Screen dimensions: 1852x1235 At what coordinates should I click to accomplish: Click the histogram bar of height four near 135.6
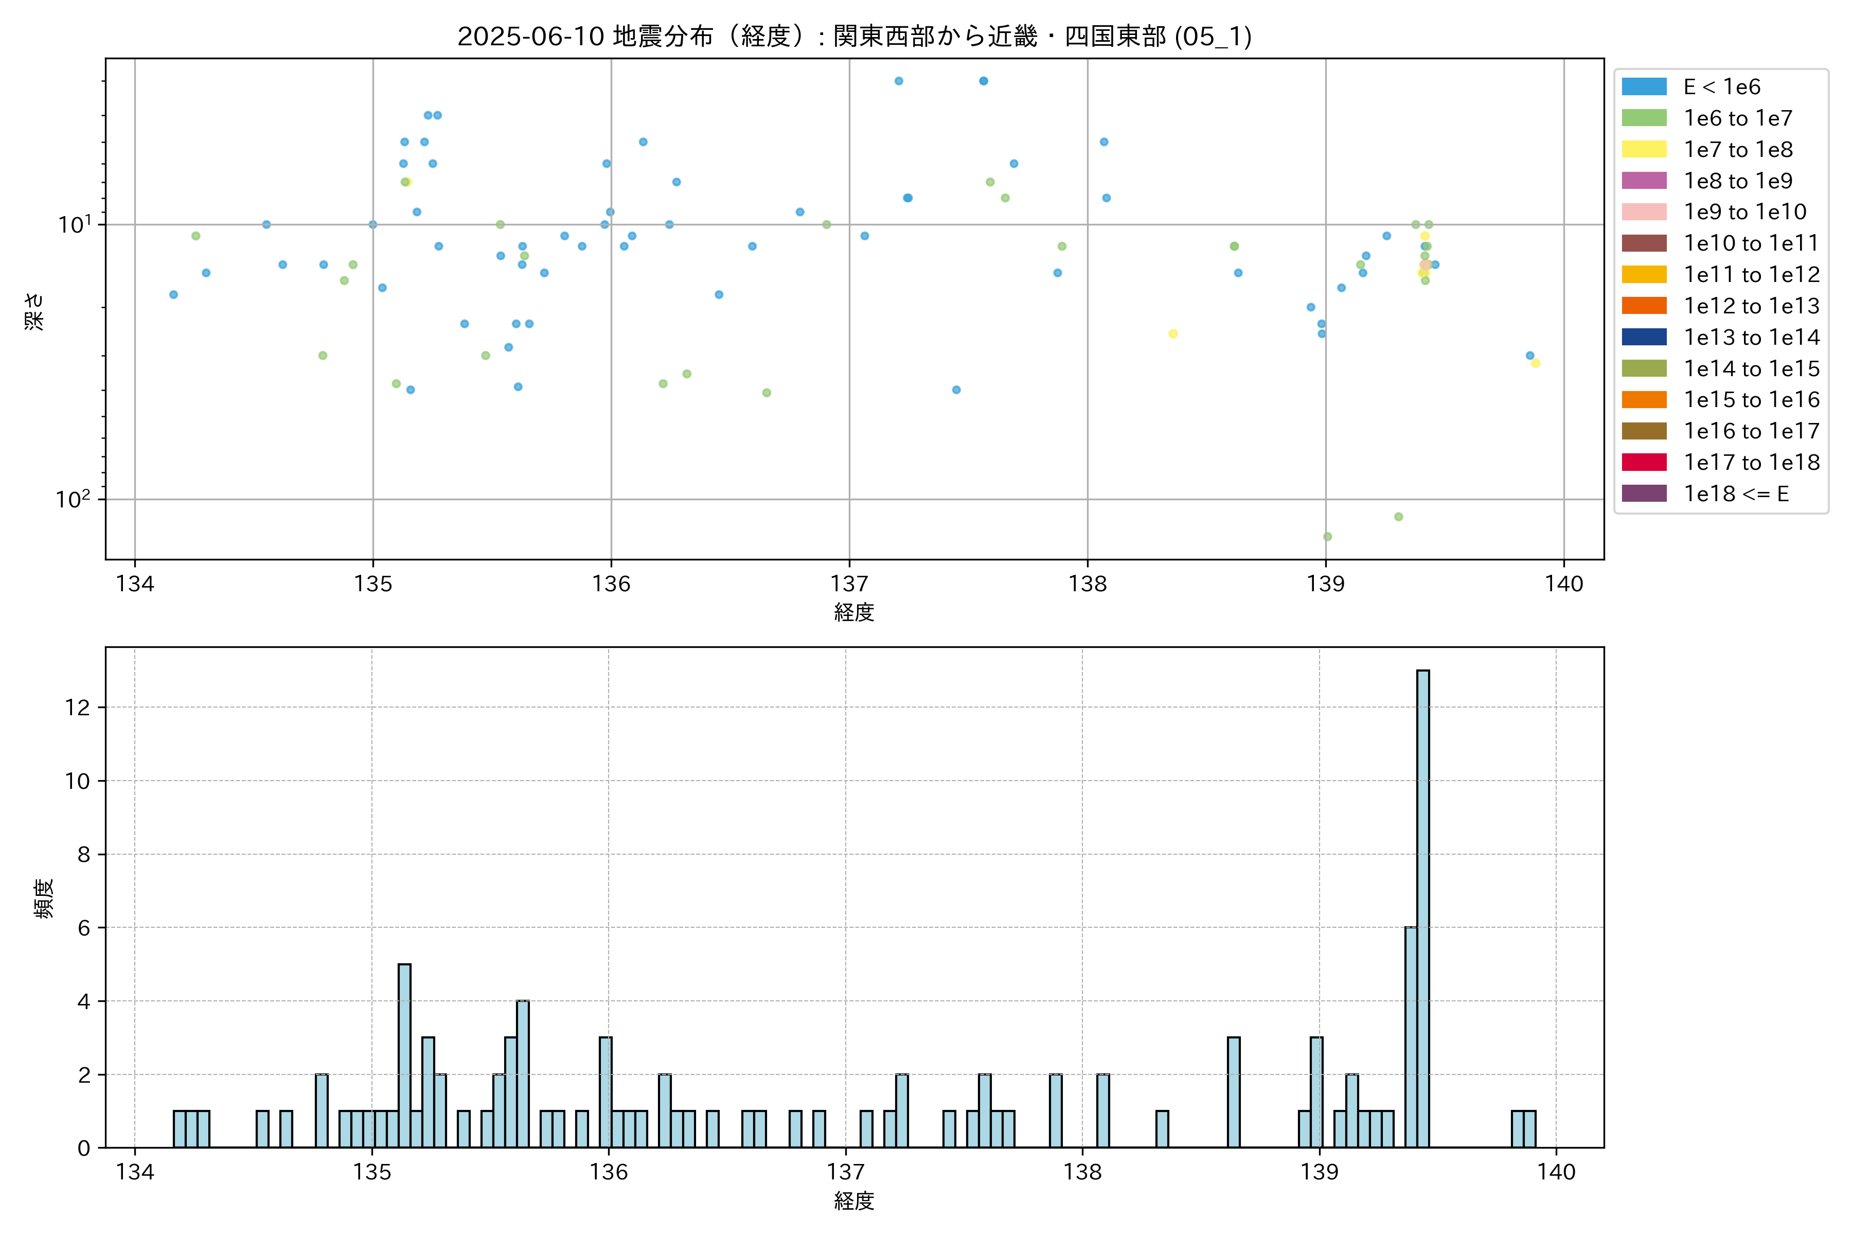[x=523, y=1073]
